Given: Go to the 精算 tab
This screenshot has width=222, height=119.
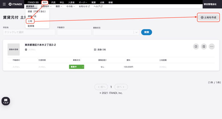Looking at the screenshot, I should point(93,2).
